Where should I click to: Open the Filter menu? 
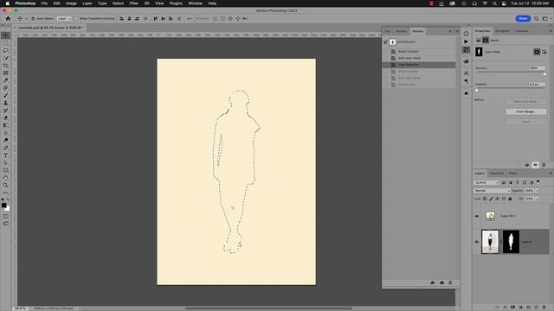tap(133, 3)
